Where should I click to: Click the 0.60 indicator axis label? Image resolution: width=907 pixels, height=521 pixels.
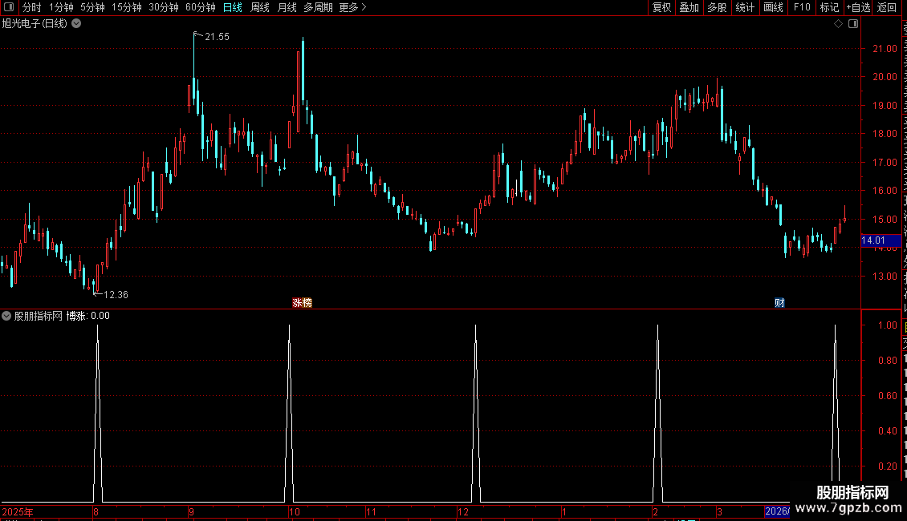[x=887, y=396]
